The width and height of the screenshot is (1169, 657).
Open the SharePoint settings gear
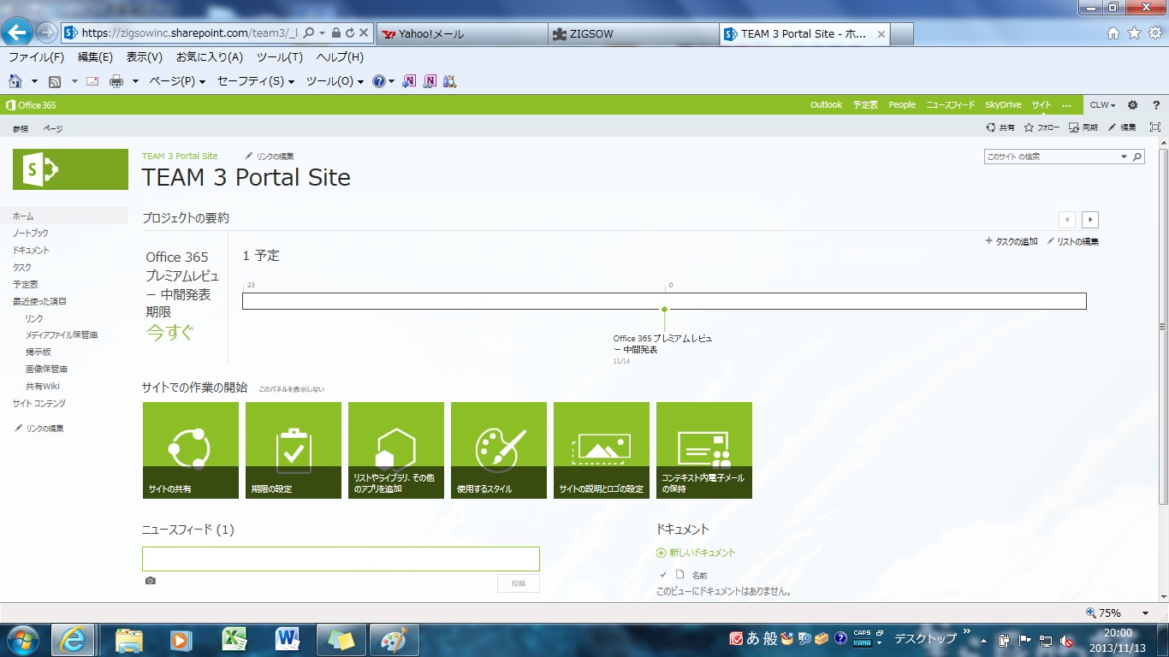click(1133, 105)
